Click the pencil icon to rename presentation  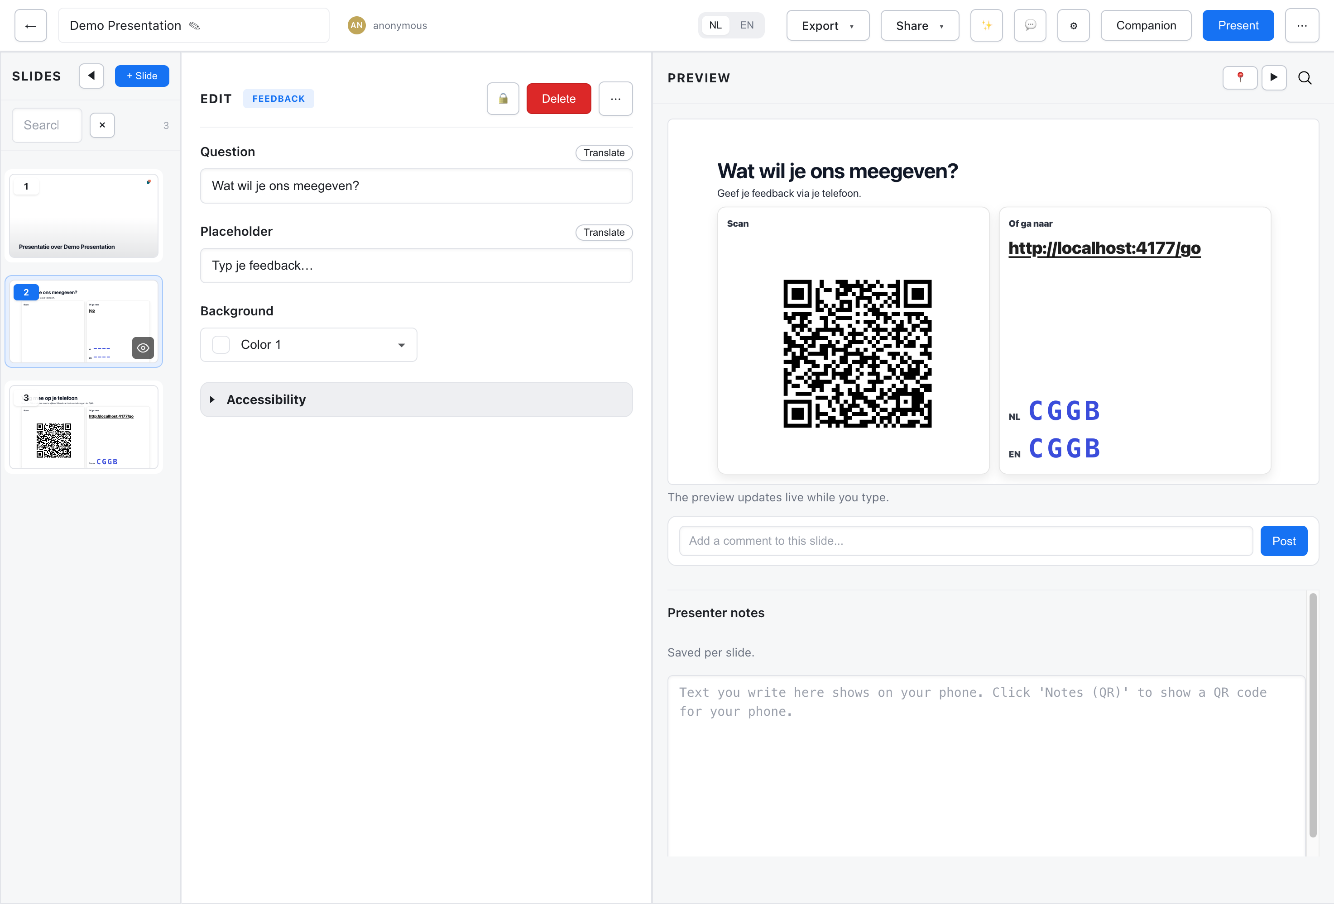pos(195,26)
